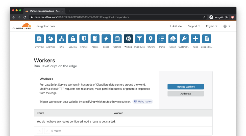Viewport: 246px width, 136px height.
Task: Open the Analytics pie chart icon
Action: [x=51, y=39]
